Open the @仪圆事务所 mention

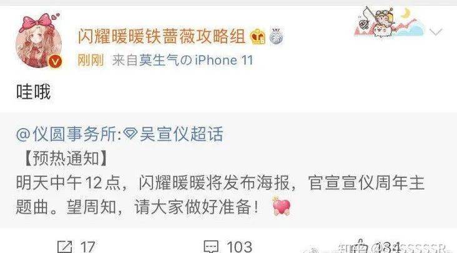click(69, 134)
